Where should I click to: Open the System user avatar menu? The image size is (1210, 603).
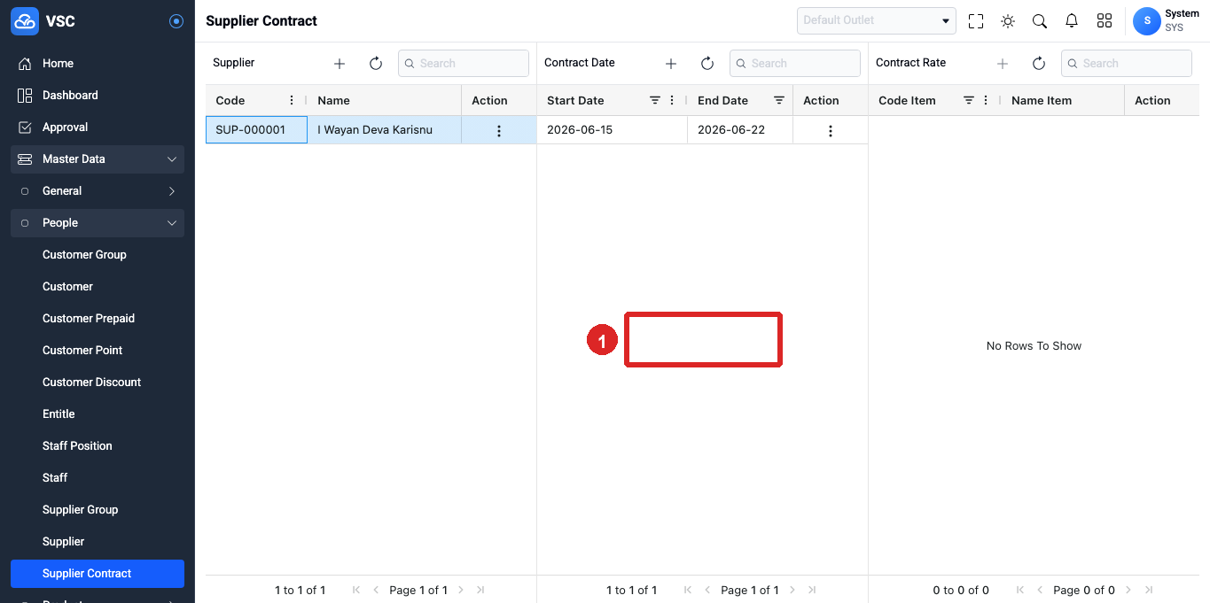pyautogui.click(x=1147, y=20)
